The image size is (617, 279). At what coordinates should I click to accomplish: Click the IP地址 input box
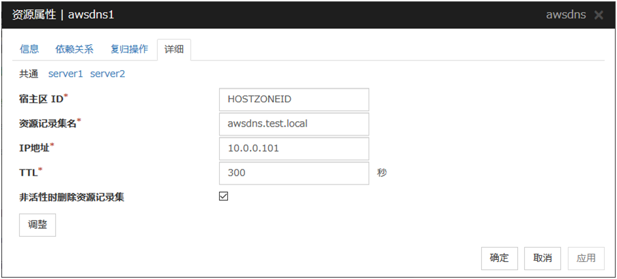294,148
